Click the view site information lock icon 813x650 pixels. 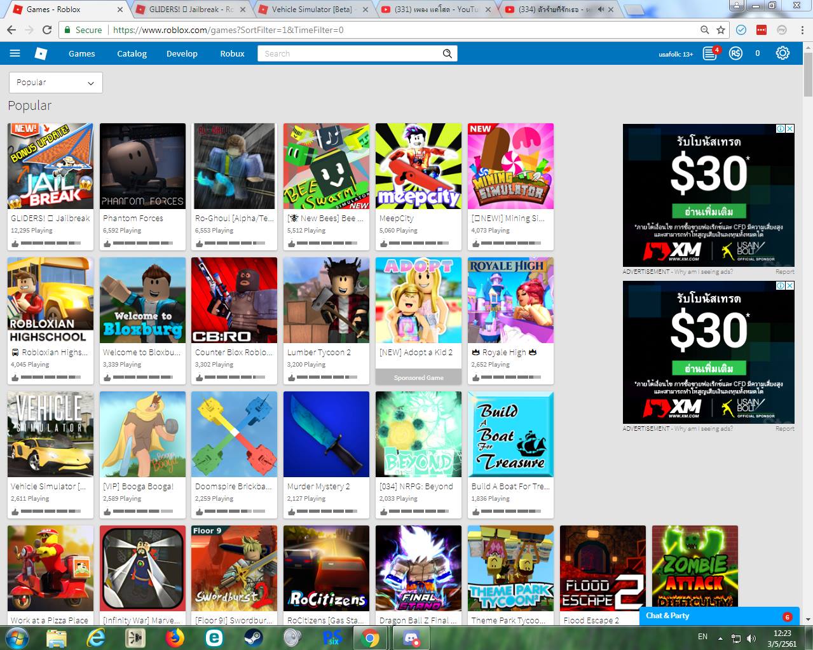click(x=68, y=30)
